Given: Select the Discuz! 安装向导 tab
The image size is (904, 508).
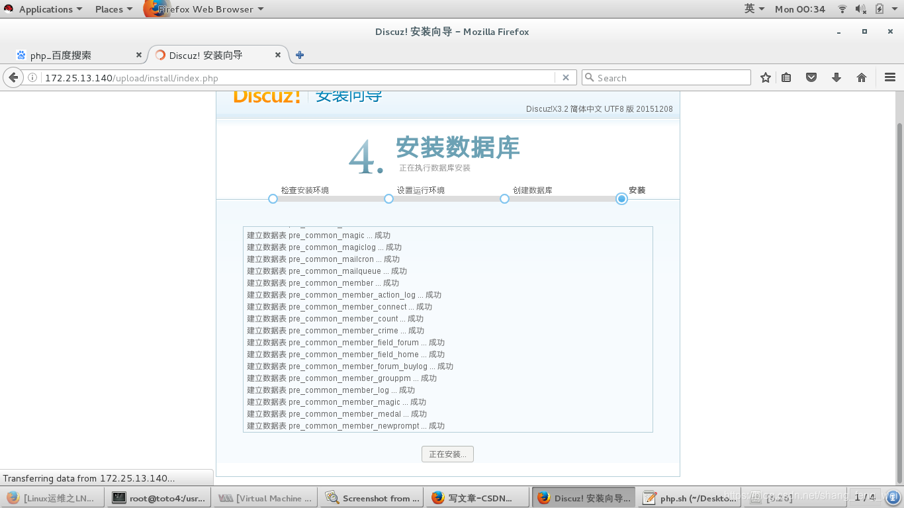Looking at the screenshot, I should (218, 55).
